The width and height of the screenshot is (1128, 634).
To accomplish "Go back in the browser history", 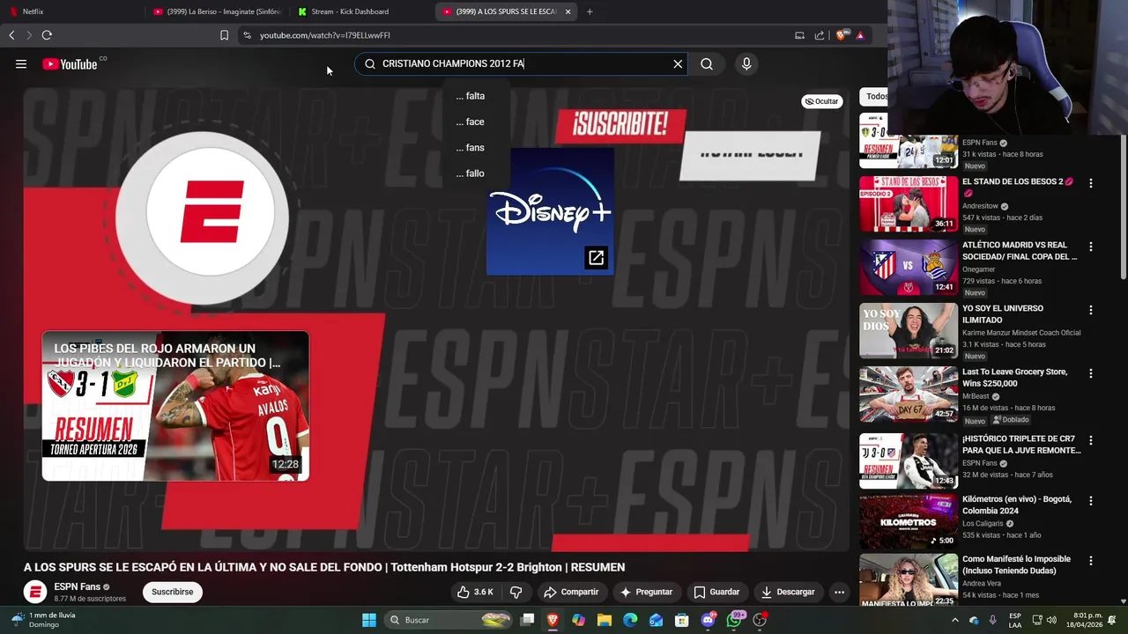I will (x=11, y=35).
